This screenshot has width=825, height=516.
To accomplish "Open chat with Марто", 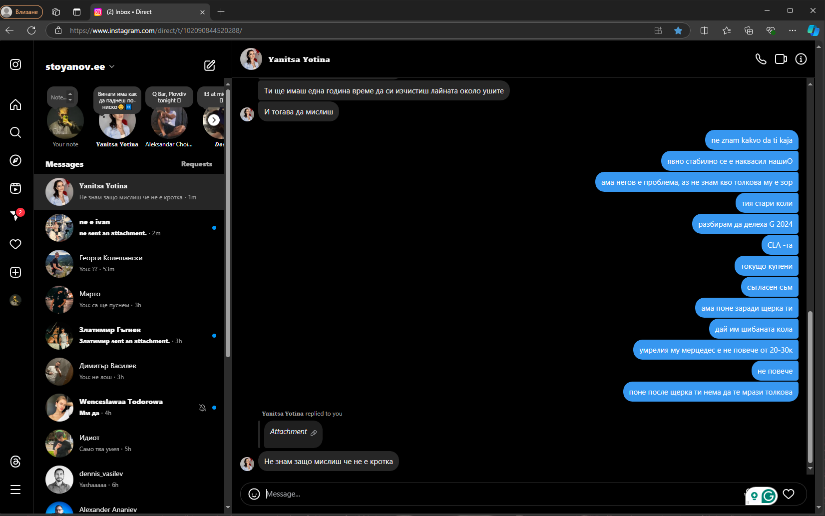I will (x=129, y=300).
